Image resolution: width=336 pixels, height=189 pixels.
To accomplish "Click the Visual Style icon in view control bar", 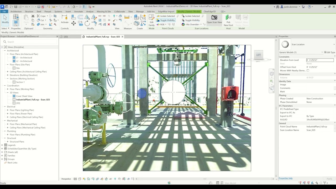I will (x=80, y=179).
